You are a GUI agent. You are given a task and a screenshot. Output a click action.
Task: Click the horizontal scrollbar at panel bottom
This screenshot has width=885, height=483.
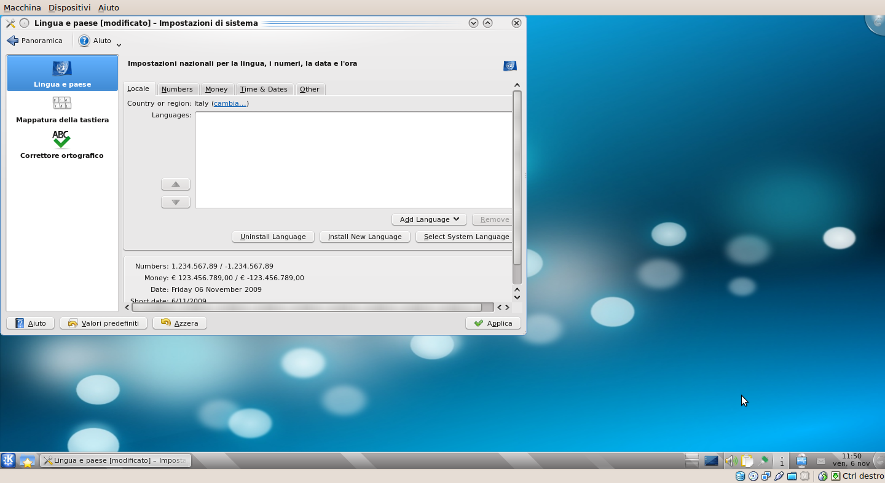[x=307, y=307]
